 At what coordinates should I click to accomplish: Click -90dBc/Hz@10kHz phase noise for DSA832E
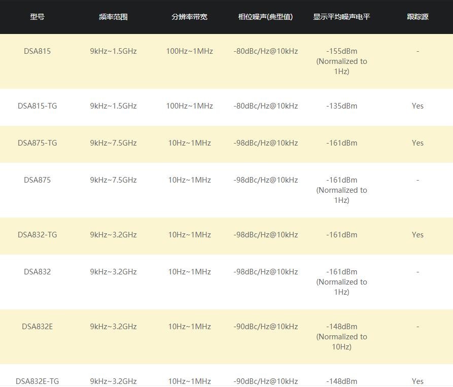265,327
